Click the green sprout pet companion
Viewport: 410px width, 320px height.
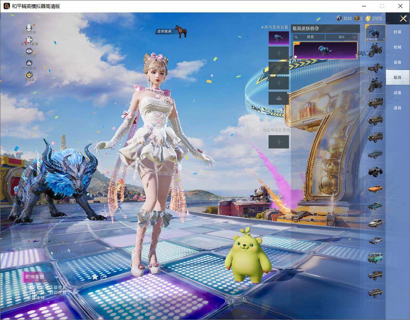coord(247,256)
